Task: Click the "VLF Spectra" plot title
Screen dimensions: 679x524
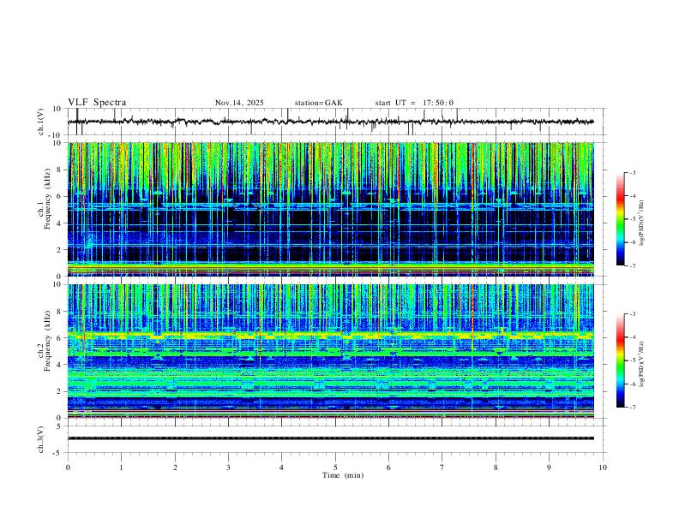Action: 97,102
